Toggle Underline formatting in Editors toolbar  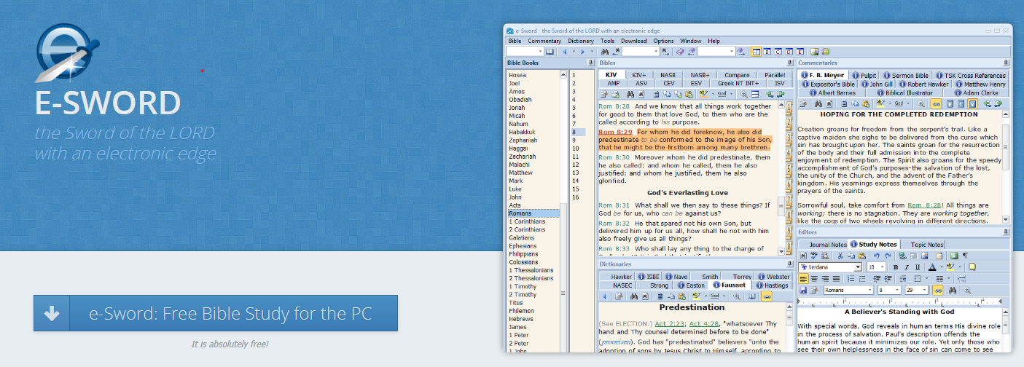[917, 267]
